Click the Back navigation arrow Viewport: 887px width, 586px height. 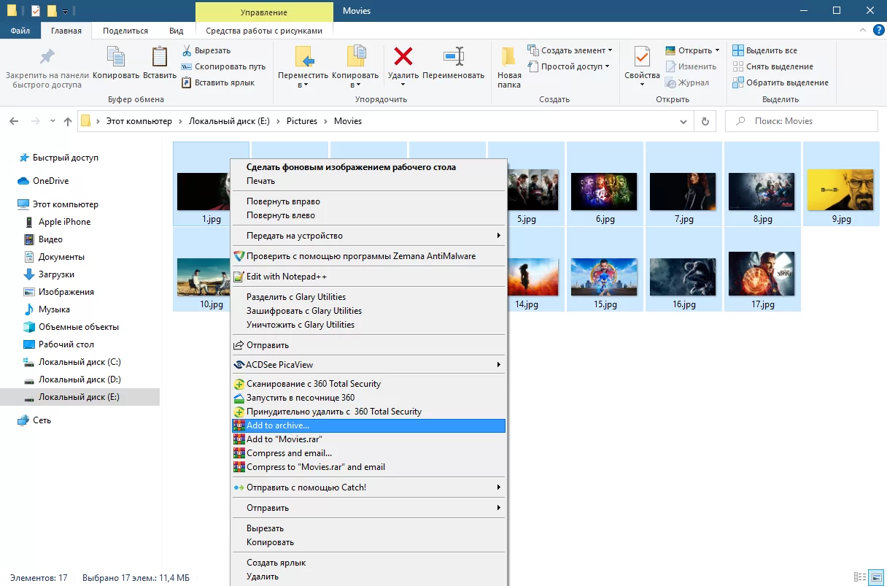point(15,121)
